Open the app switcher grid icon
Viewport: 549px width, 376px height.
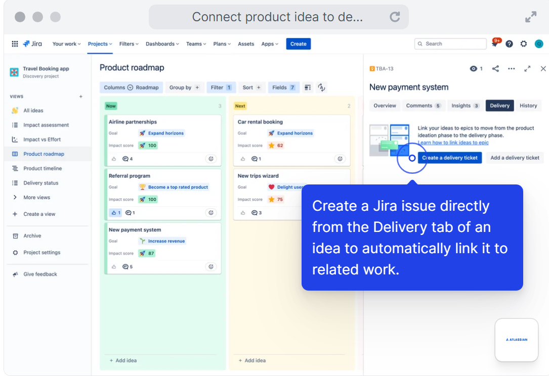15,44
